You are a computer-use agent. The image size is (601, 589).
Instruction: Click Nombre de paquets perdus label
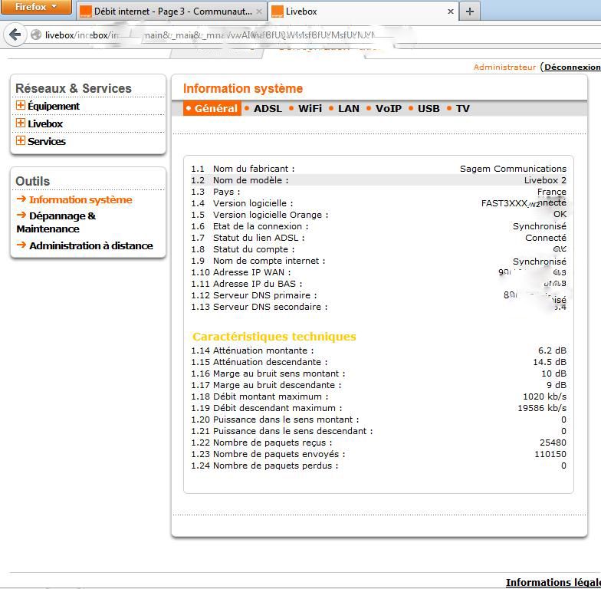[x=276, y=466]
